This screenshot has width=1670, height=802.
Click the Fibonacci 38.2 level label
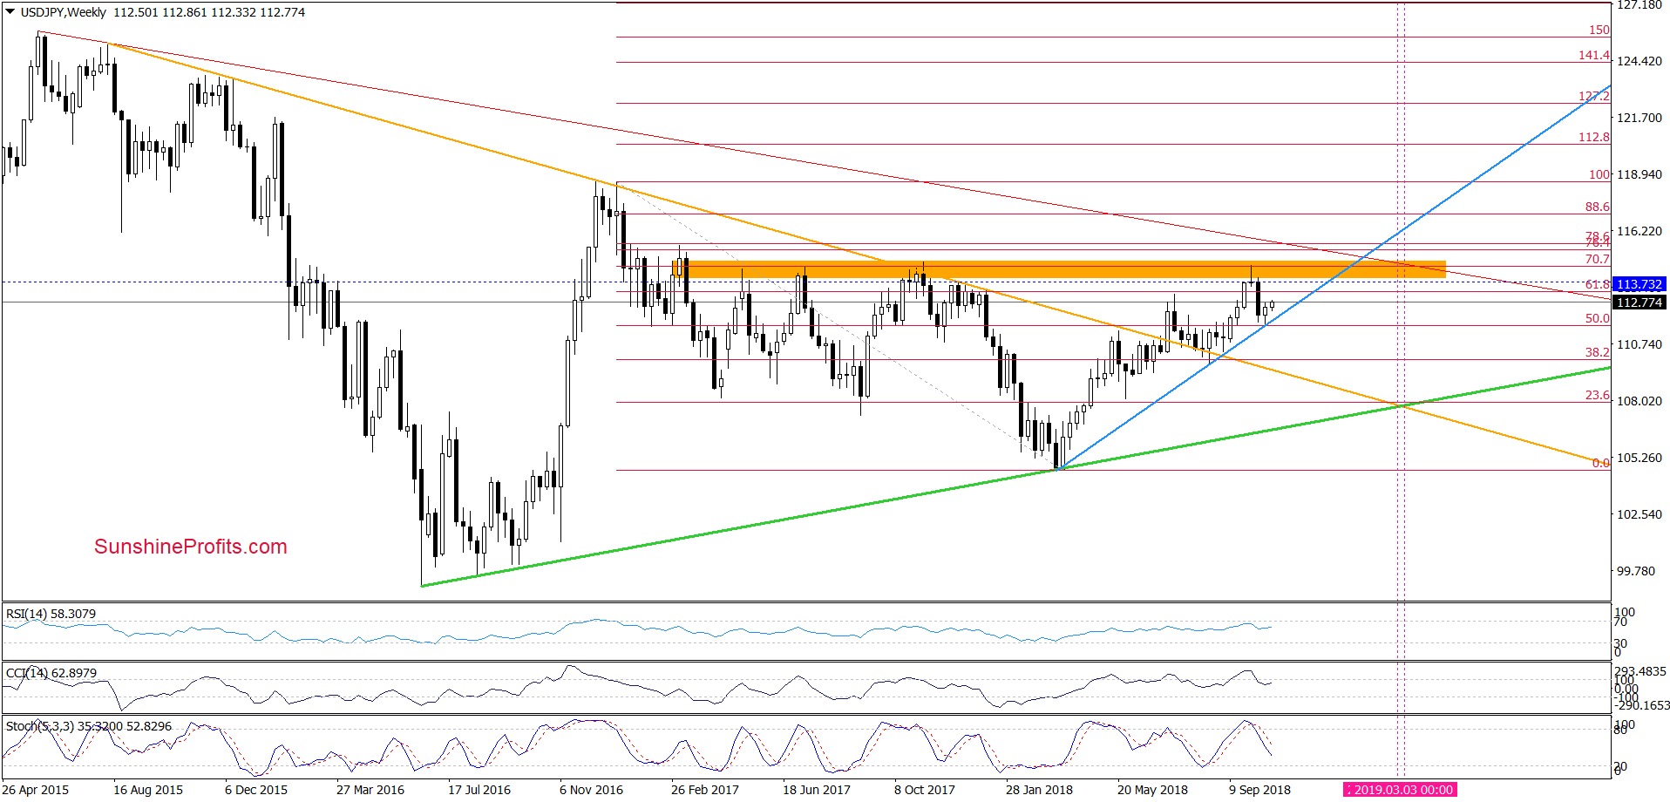(x=1598, y=352)
